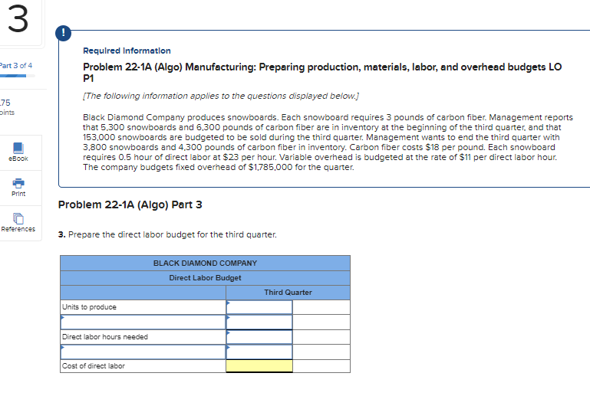Click Direct labor hours needed value field

pyautogui.click(x=259, y=336)
